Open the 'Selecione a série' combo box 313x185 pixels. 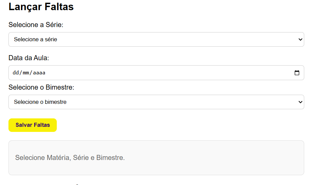(x=156, y=40)
